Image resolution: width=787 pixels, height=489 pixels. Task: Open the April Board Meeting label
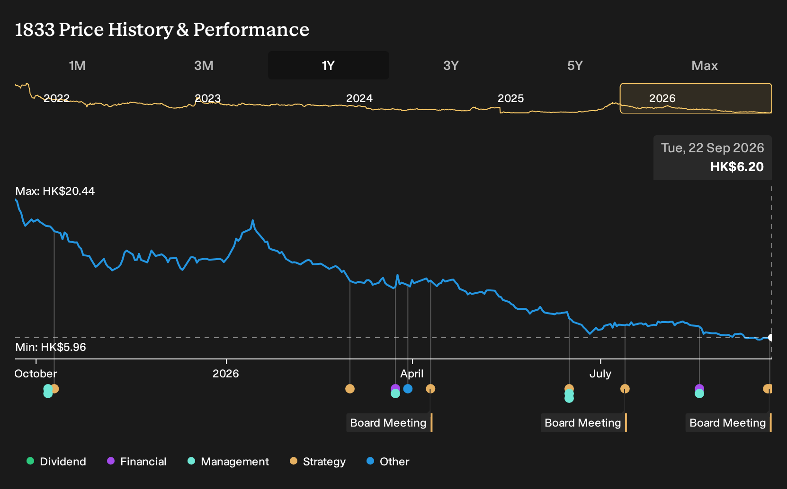pos(389,423)
